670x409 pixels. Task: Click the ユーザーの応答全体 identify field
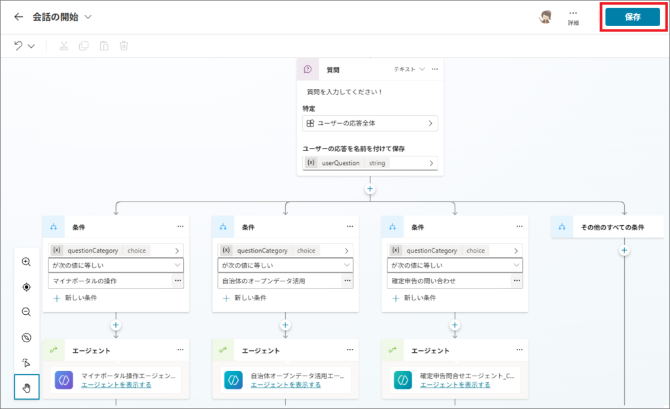click(x=370, y=123)
